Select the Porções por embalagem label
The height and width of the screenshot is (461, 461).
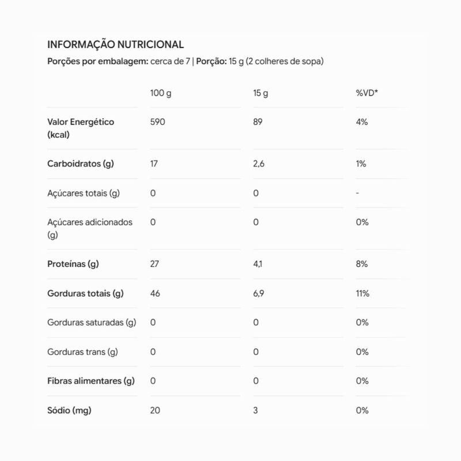click(98, 62)
